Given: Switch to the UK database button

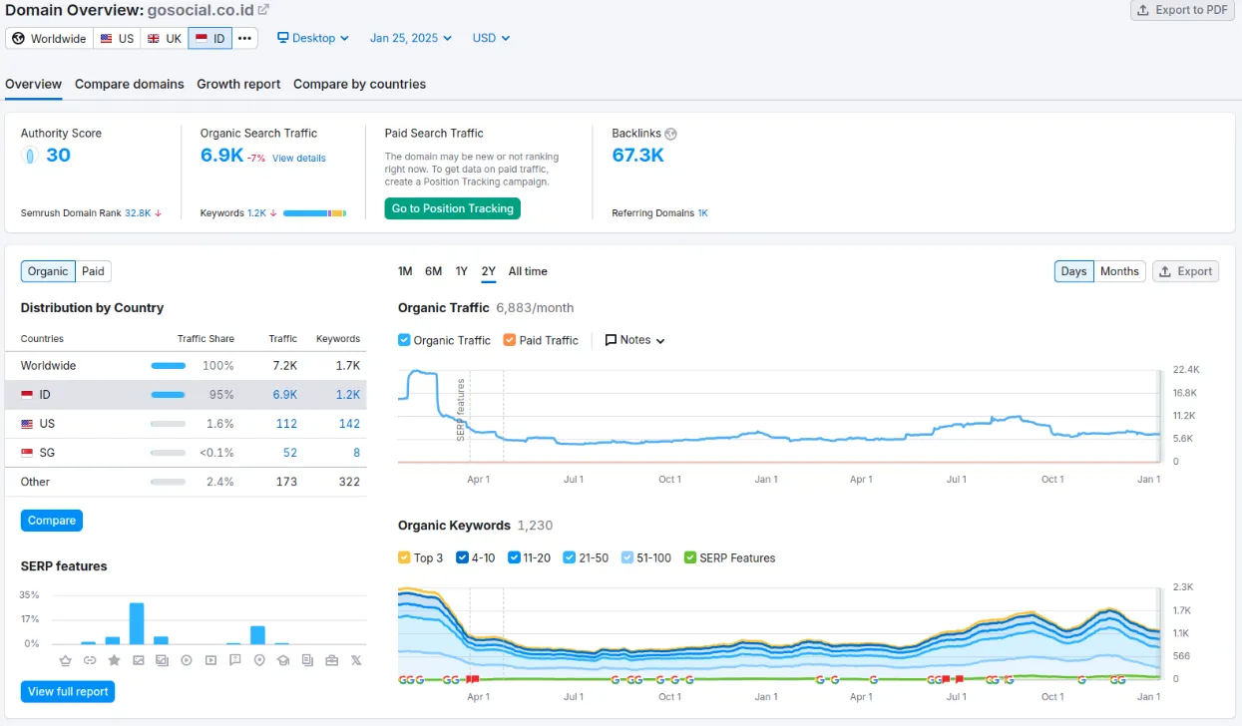Looking at the screenshot, I should coord(165,39).
